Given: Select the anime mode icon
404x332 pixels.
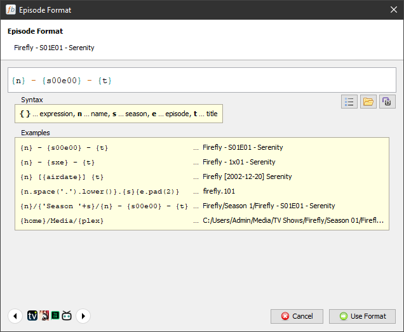Looking at the screenshot, I should 44,315.
